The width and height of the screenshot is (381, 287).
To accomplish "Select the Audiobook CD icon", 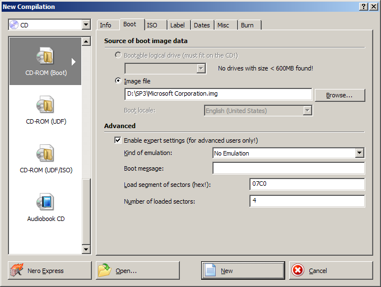I will 45,203.
